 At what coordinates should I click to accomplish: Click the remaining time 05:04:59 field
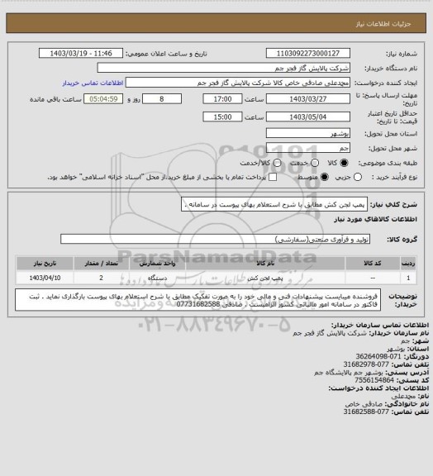coord(103,99)
